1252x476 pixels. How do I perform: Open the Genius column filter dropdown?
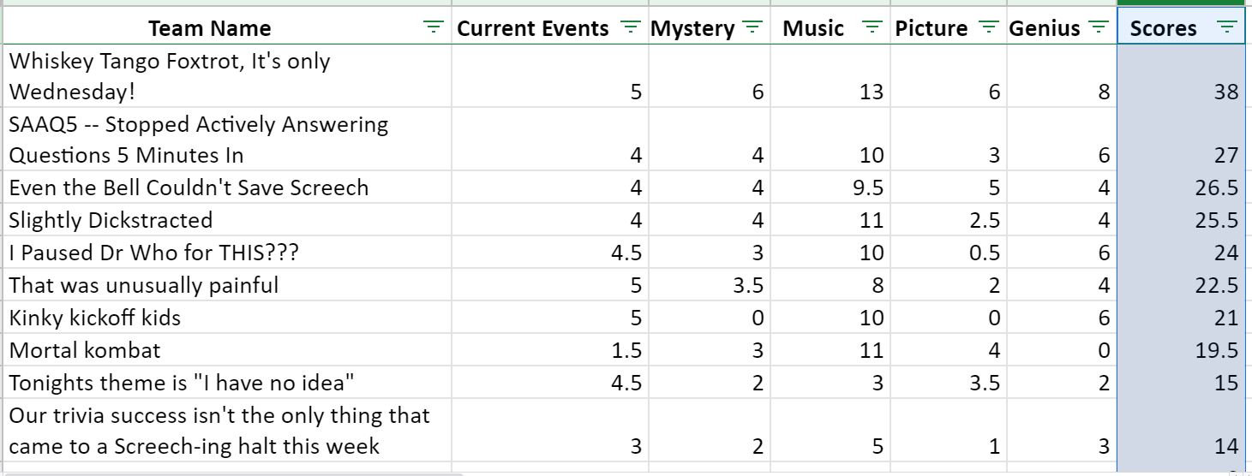pos(1099,28)
